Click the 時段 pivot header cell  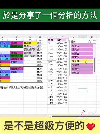click(x=62, y=40)
